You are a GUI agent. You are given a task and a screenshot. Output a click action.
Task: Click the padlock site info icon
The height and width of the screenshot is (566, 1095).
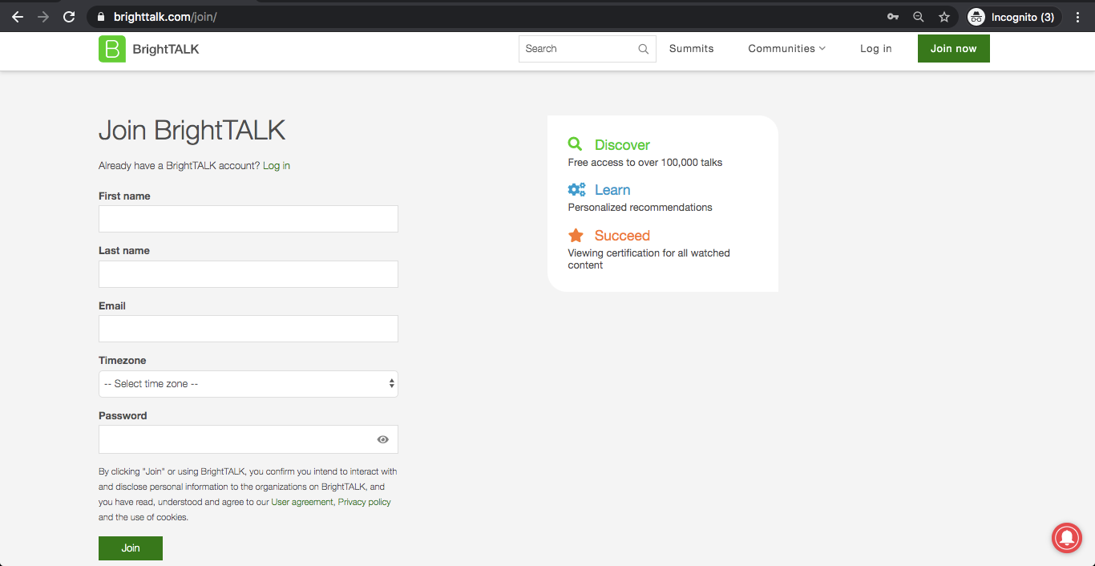(100, 17)
